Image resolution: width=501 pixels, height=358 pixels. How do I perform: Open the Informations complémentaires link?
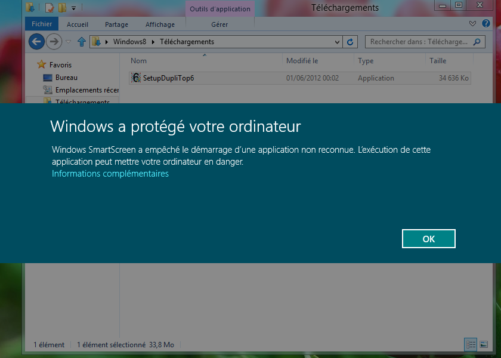[x=110, y=173]
